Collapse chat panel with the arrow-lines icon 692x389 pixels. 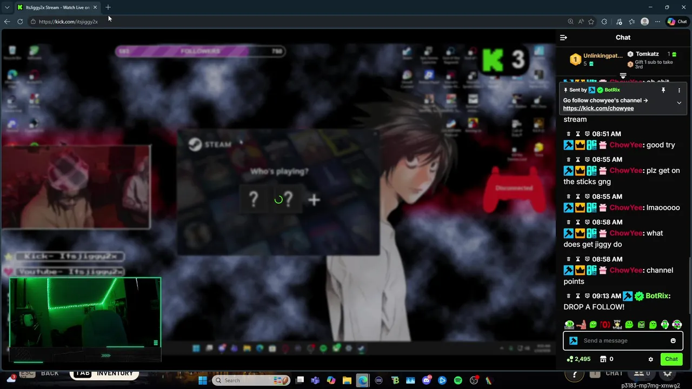click(x=563, y=37)
